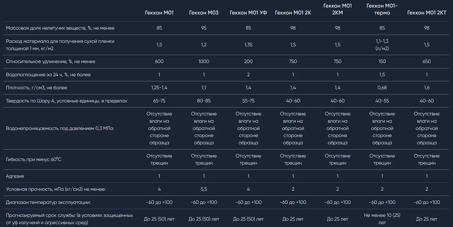
Task: Click the Массовая доля нелетучих веществ row label
Action: pyautogui.click(x=60, y=28)
